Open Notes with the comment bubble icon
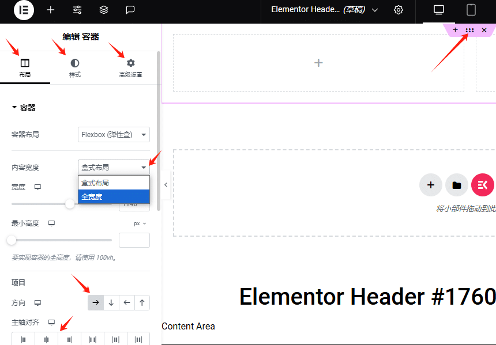 [x=130, y=10]
